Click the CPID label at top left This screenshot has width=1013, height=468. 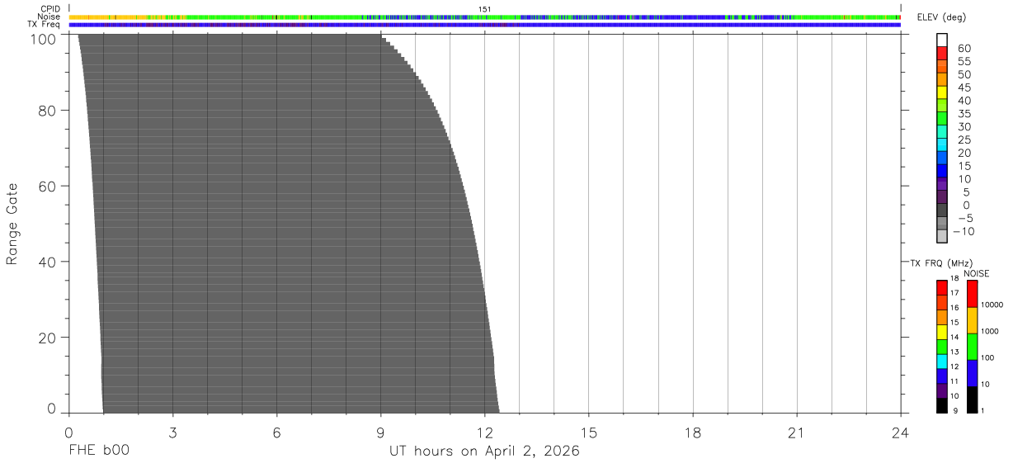pyautogui.click(x=50, y=9)
